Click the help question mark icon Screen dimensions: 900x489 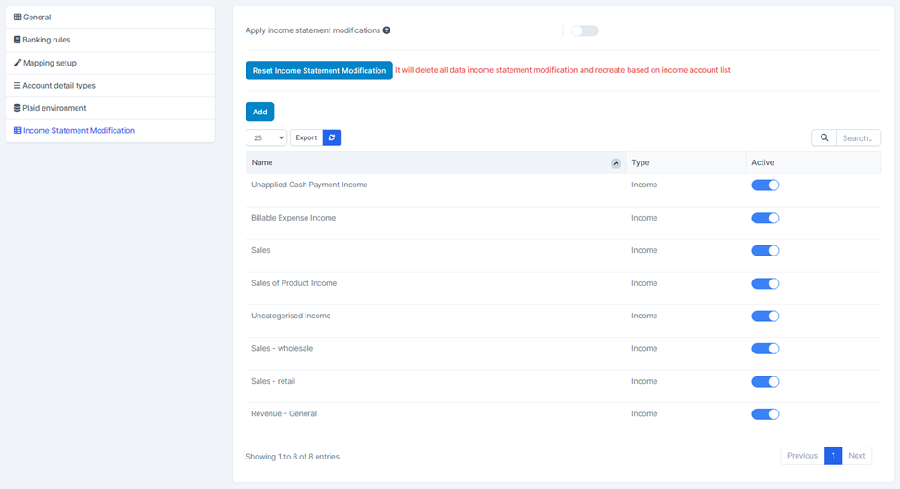[387, 30]
